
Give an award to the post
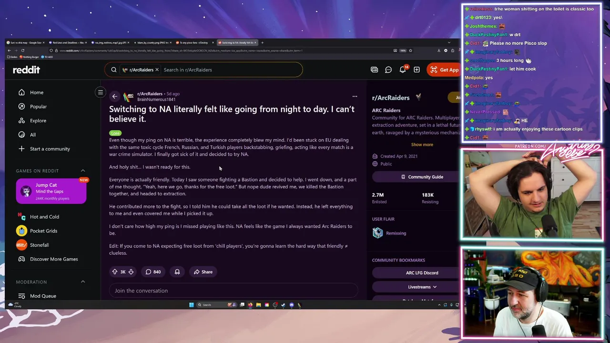coord(177,272)
